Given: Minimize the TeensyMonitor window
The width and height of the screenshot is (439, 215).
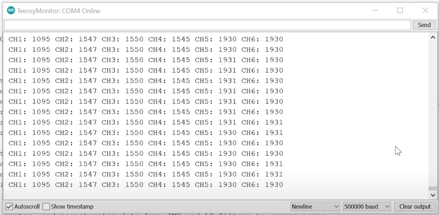Looking at the screenshot, I should (375, 11).
